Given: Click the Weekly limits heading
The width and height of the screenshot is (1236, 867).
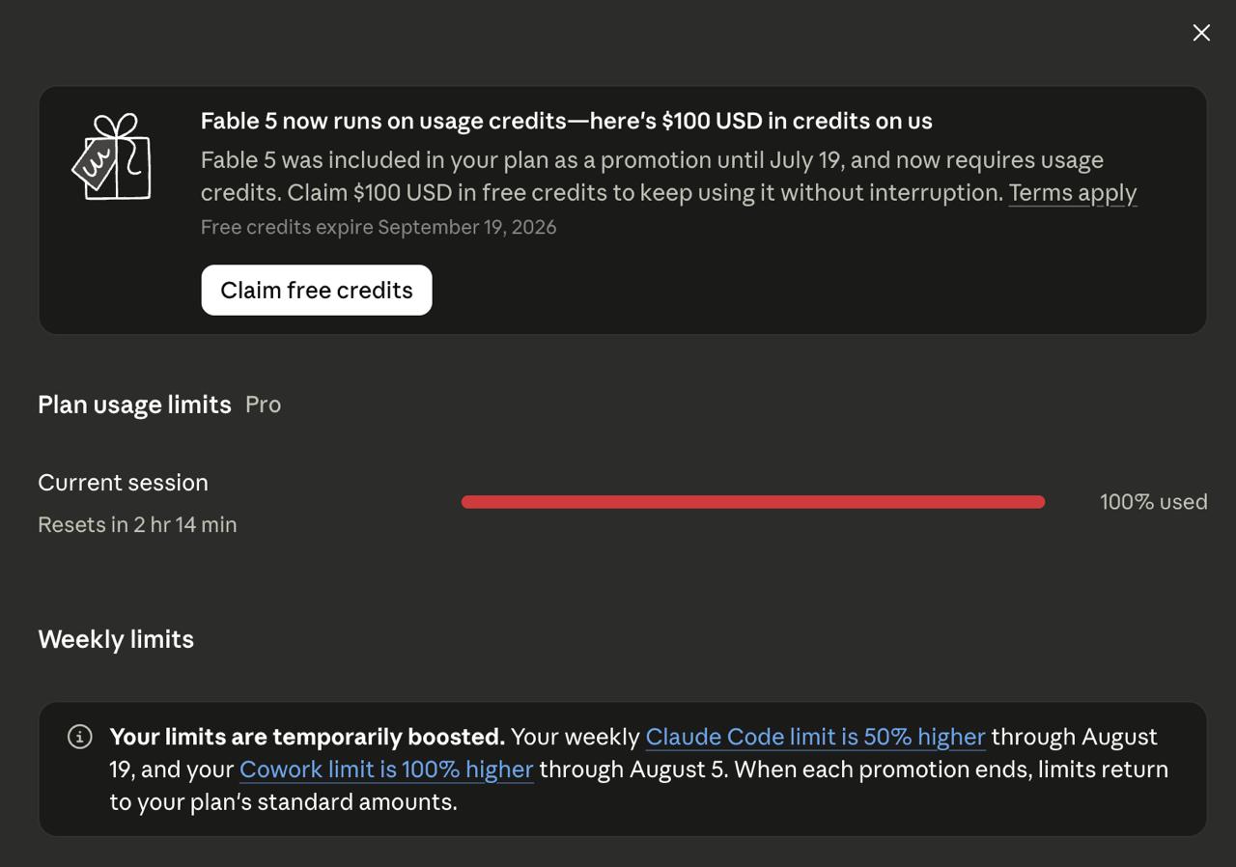Looking at the screenshot, I should 116,639.
